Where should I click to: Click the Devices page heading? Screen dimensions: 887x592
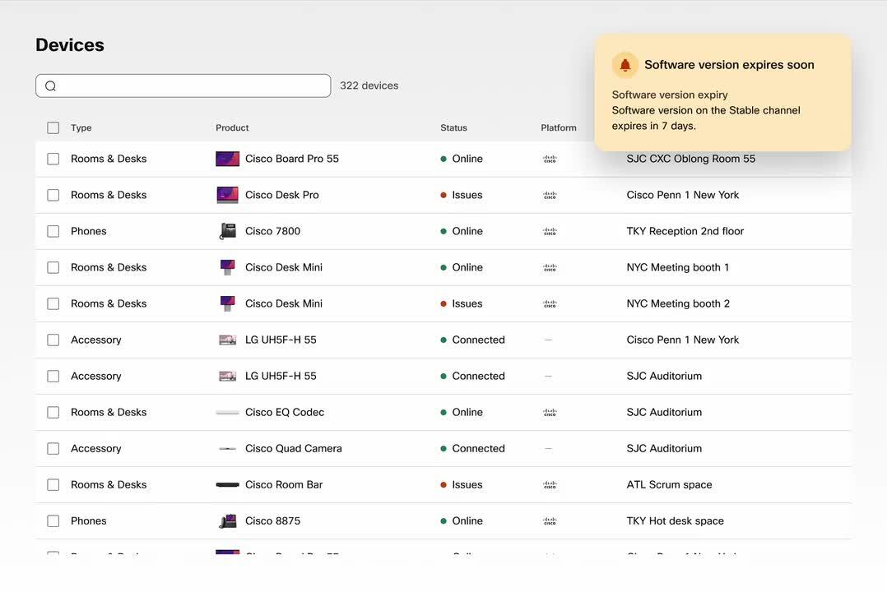pyautogui.click(x=70, y=45)
